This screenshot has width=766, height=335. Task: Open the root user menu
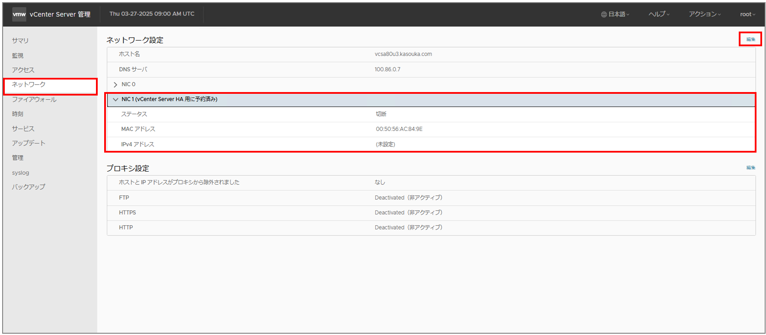point(747,14)
